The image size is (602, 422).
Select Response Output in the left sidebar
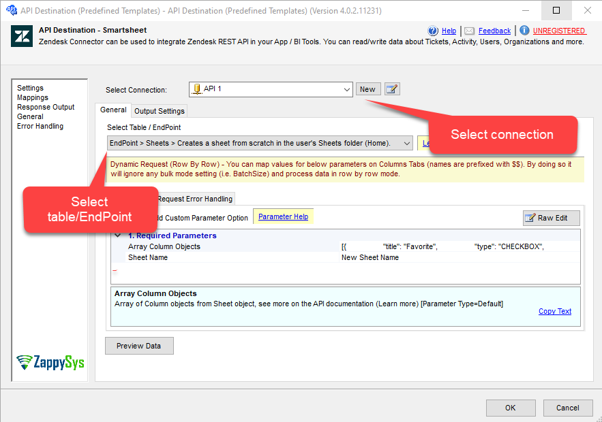pyautogui.click(x=46, y=107)
